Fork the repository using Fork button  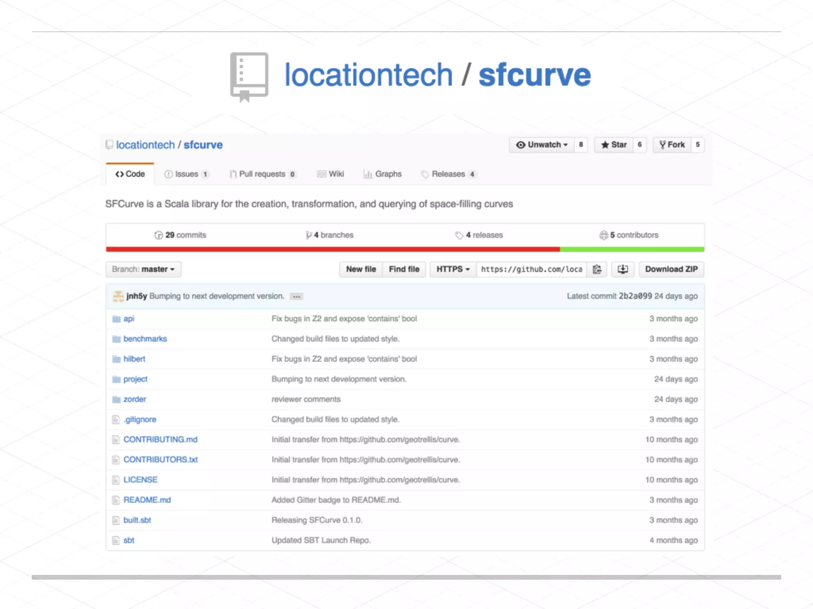[672, 145]
